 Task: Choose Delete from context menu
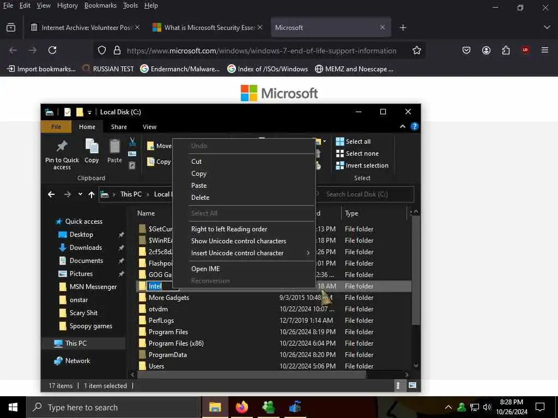201,197
